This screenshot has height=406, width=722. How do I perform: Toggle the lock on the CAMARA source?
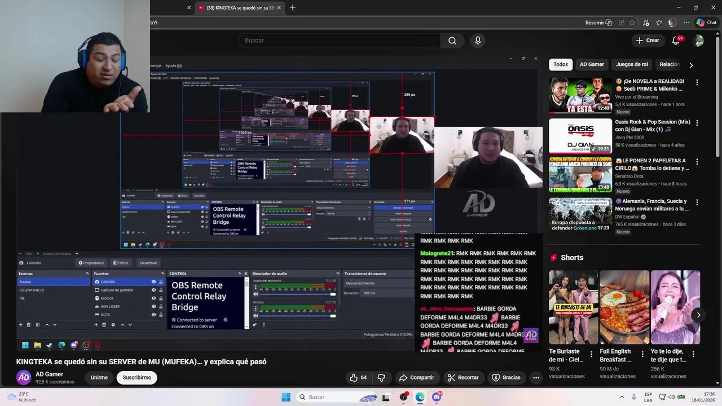tap(161, 282)
